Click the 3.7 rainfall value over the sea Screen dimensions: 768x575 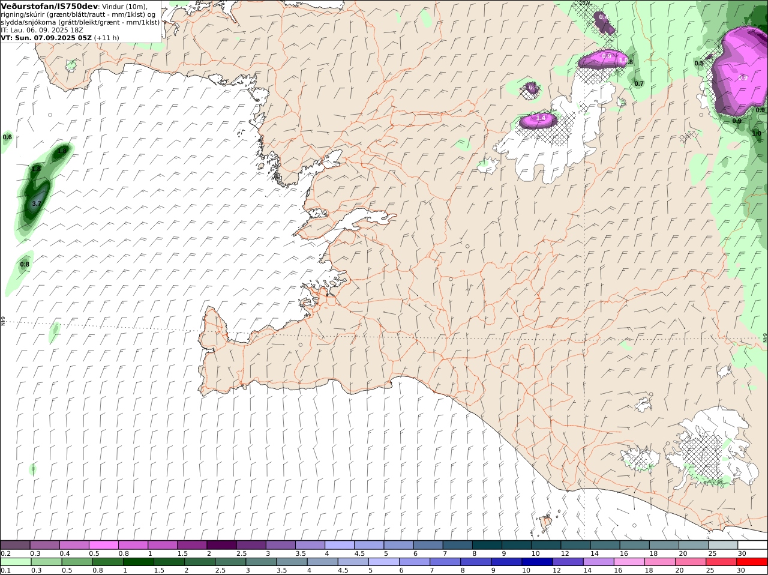tap(36, 204)
